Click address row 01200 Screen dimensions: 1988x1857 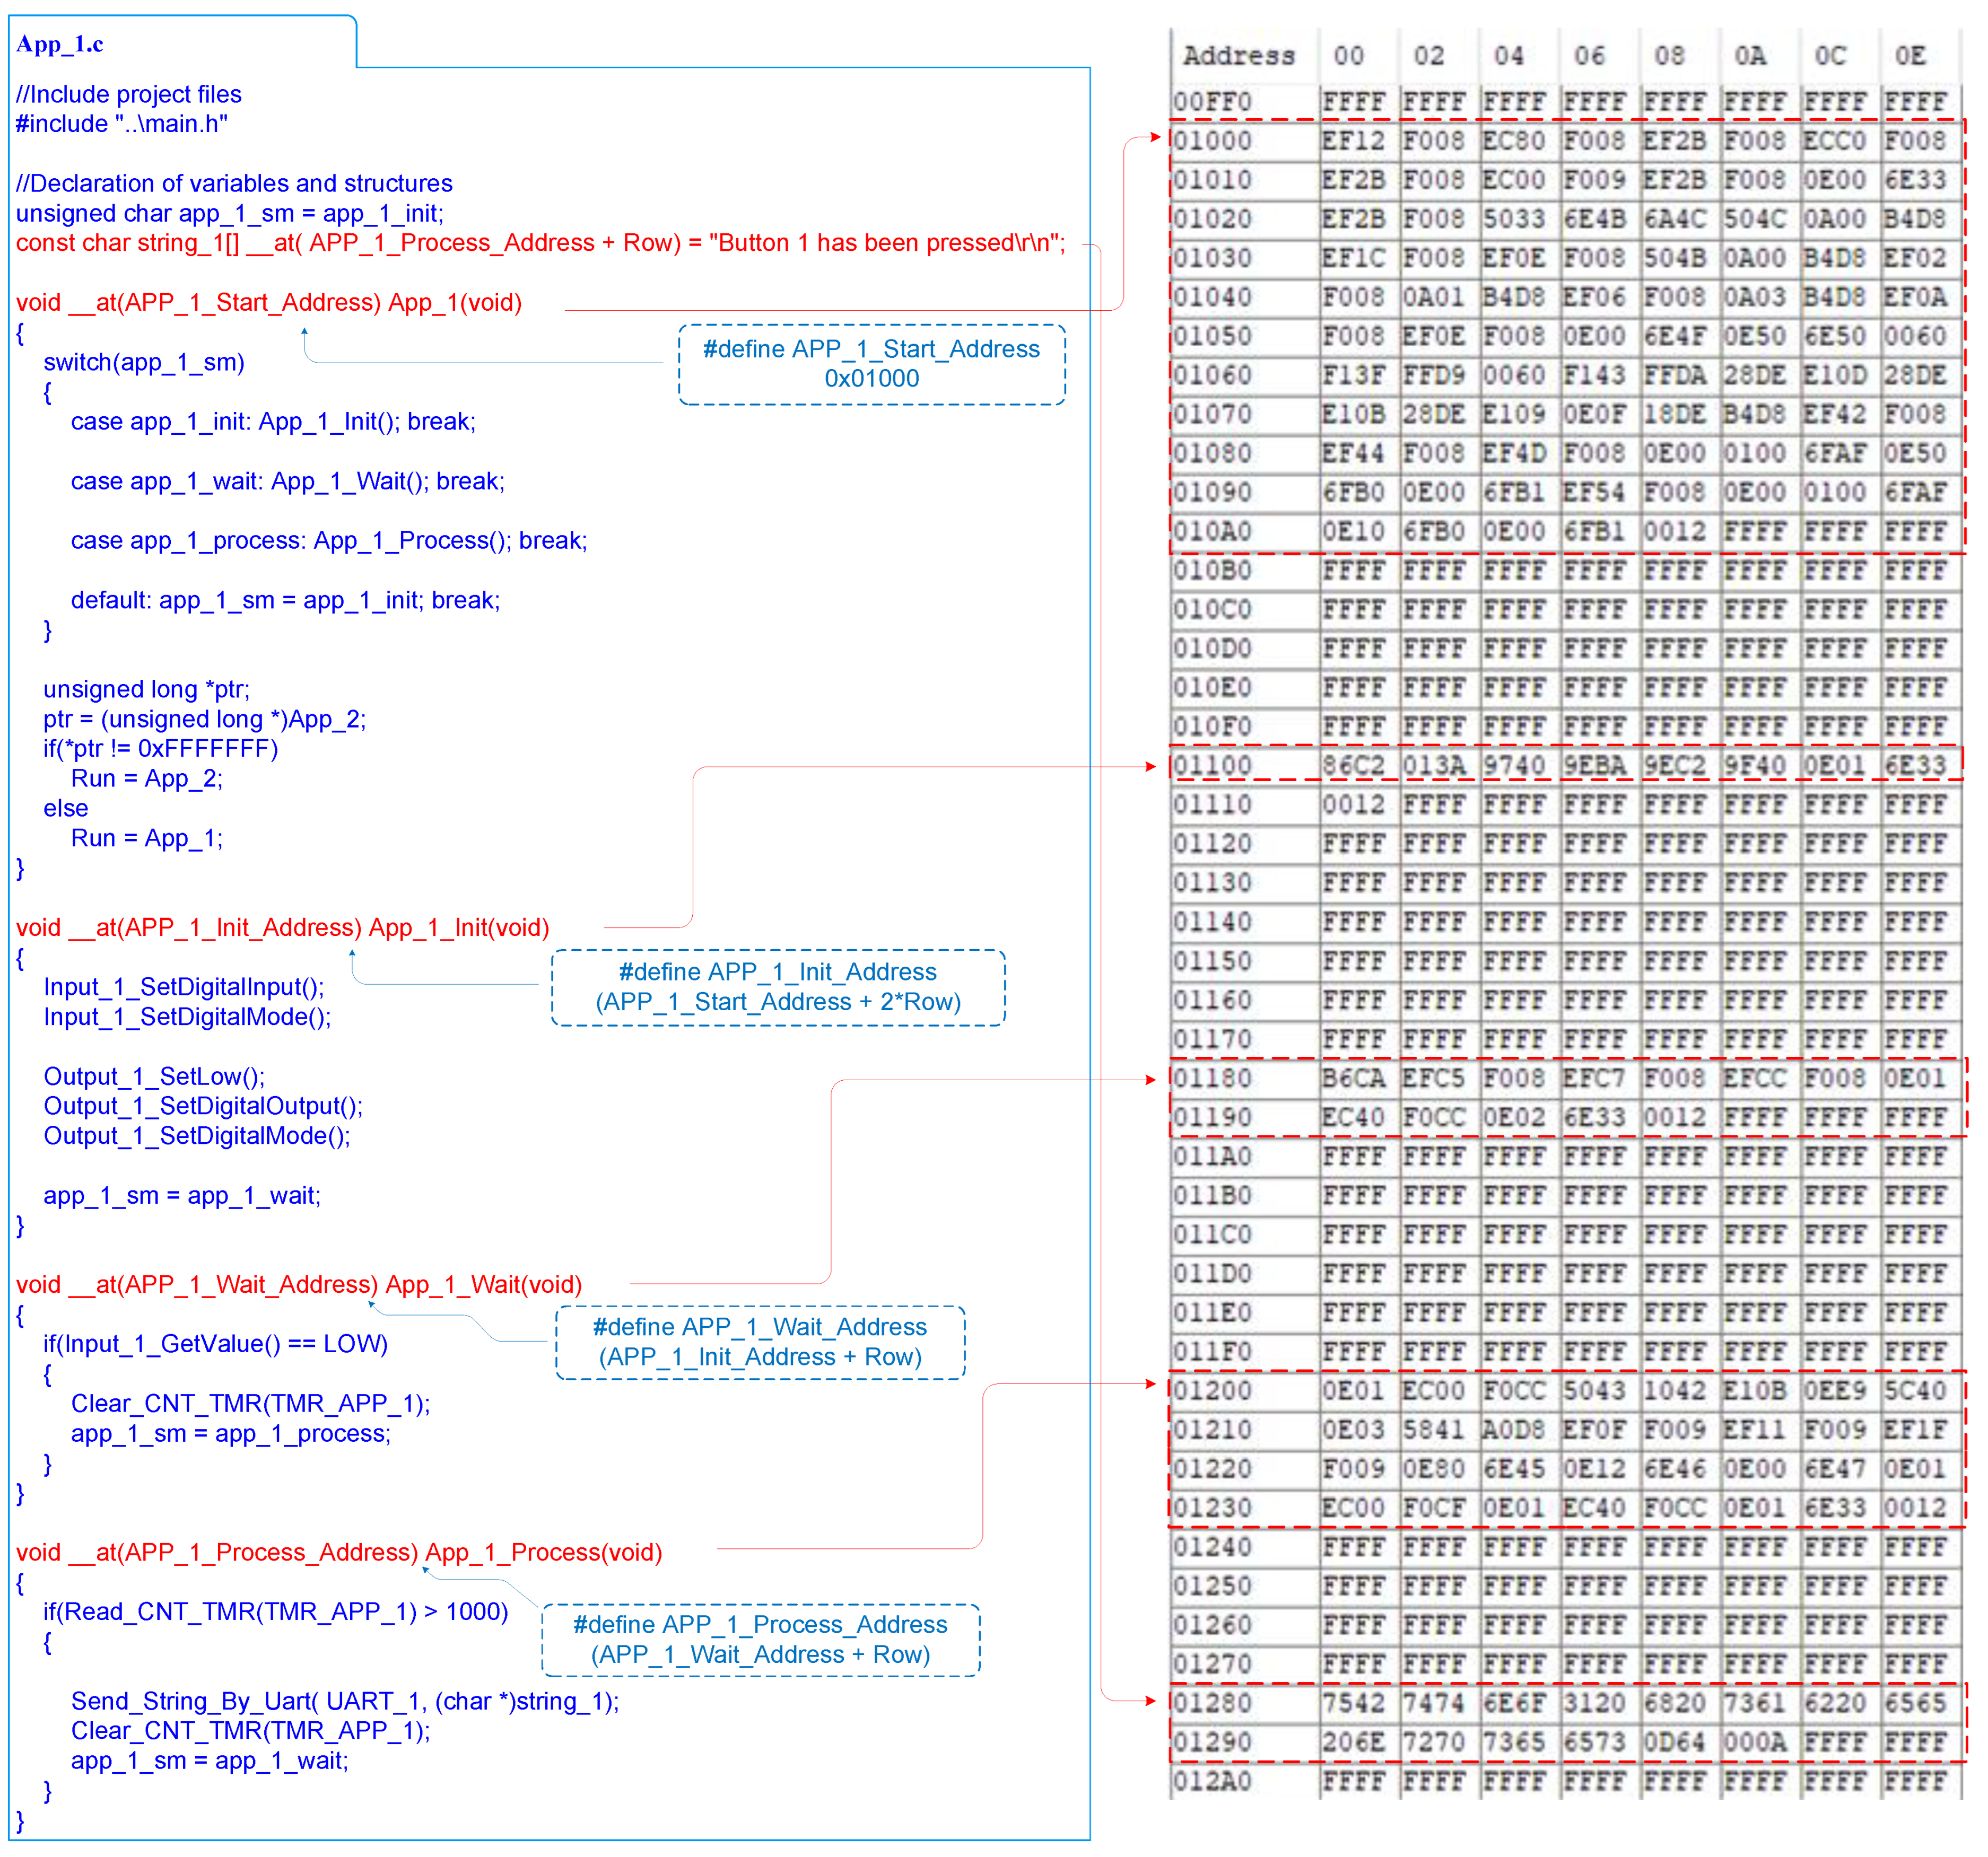1212,1390
